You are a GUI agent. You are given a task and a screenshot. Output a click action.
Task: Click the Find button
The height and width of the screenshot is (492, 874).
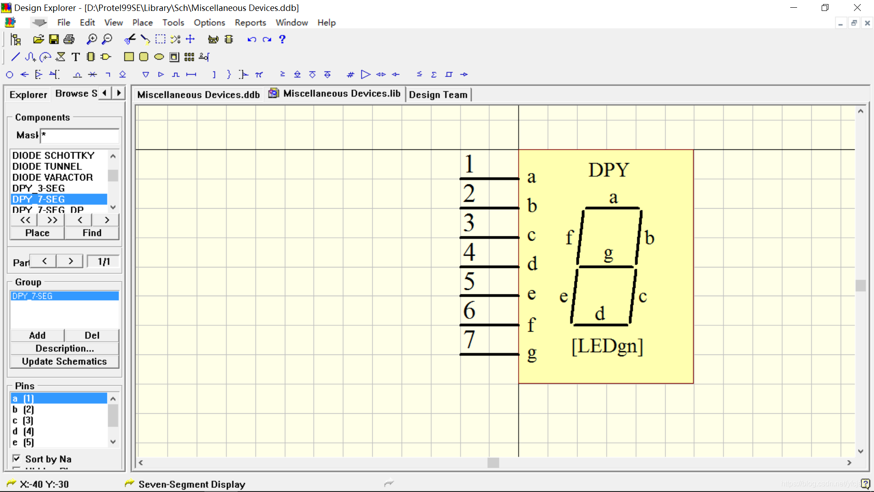pyautogui.click(x=91, y=233)
